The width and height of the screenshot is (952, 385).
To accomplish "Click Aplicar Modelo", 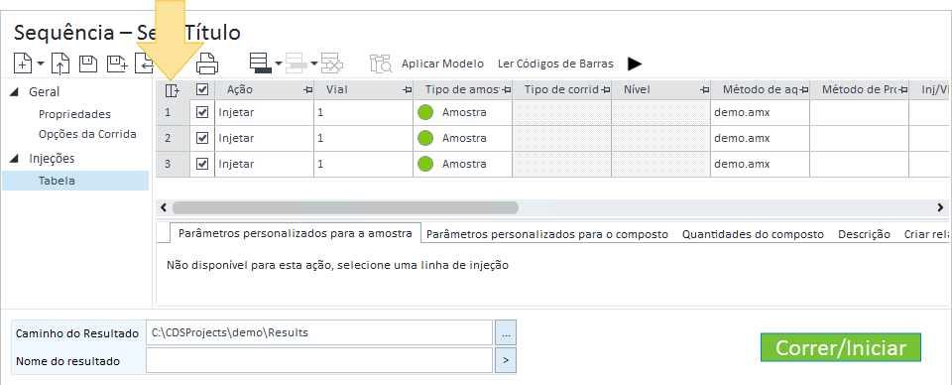I will pos(442,64).
